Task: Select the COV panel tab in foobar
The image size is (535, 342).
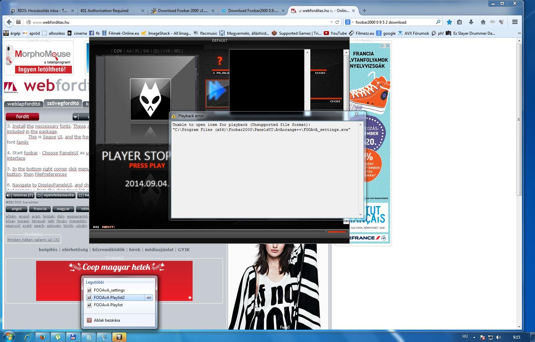Action: (118, 51)
